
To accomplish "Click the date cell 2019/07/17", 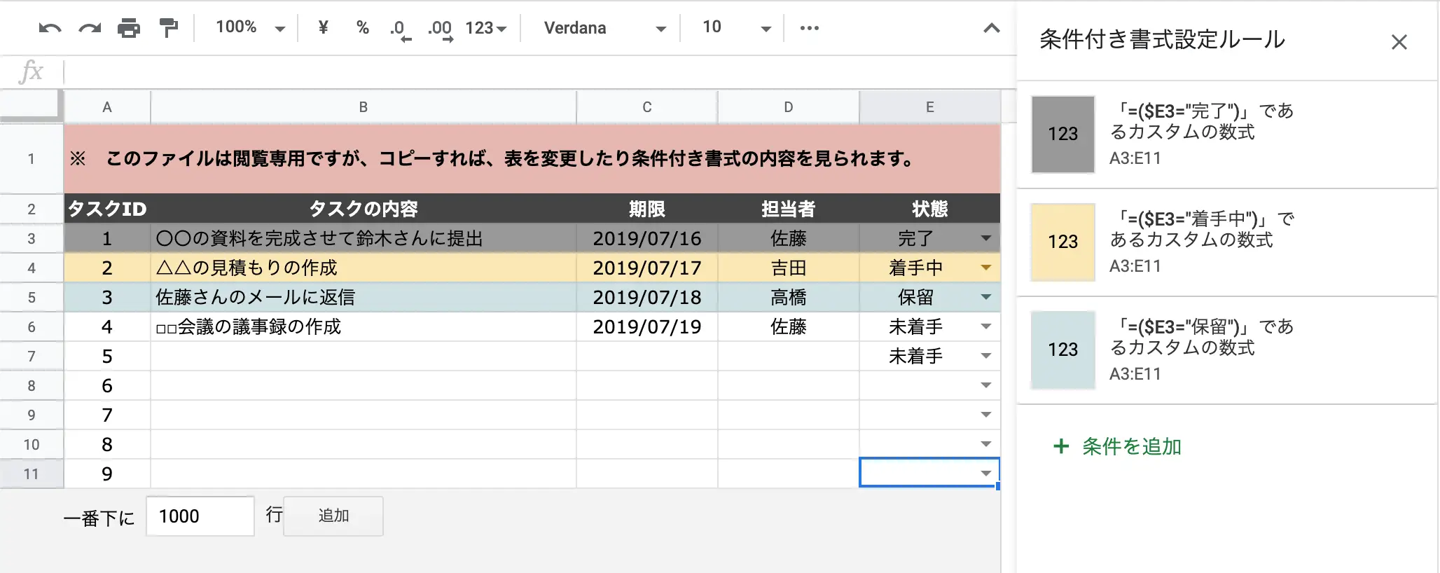I will [647, 268].
